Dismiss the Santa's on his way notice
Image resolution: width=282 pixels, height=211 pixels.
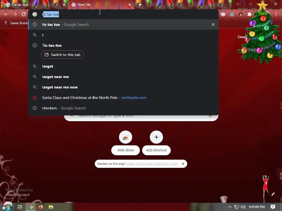[x=183, y=164]
